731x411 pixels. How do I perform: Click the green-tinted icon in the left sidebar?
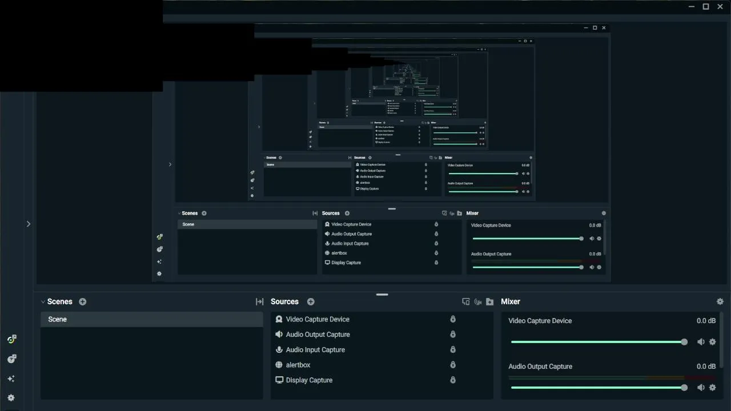click(x=11, y=339)
